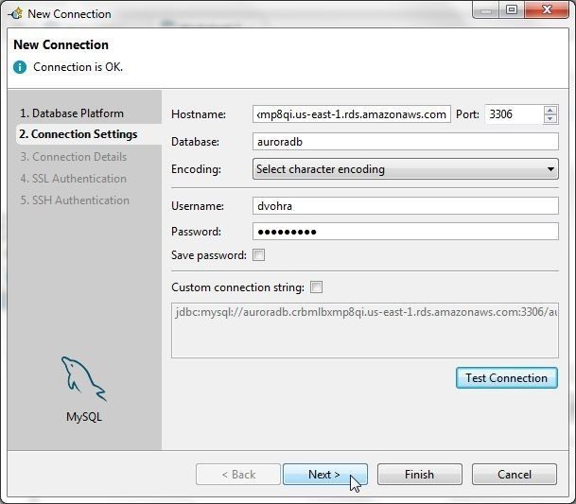Click the Save password: label
This screenshot has height=504, width=576.
209,255
